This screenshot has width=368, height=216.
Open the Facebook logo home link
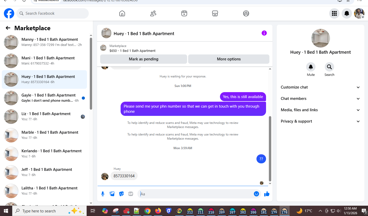coord(9,13)
